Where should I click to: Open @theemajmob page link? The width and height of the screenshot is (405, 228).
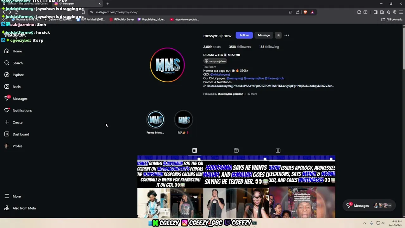click(x=274, y=78)
